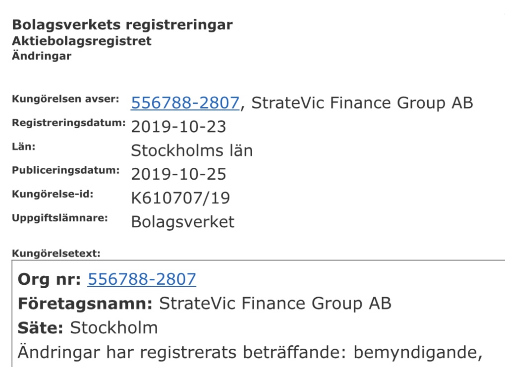Click the Bolagsverket value next to Uppgiftslämnare
The image size is (505, 367).
click(183, 221)
